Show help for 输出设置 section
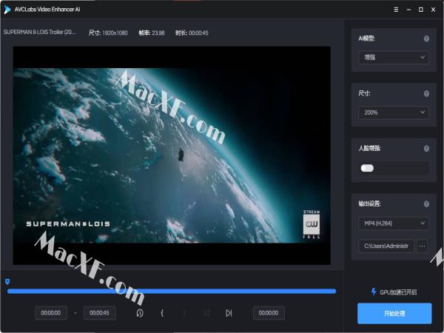The height and width of the screenshot is (333, 444). click(x=426, y=204)
